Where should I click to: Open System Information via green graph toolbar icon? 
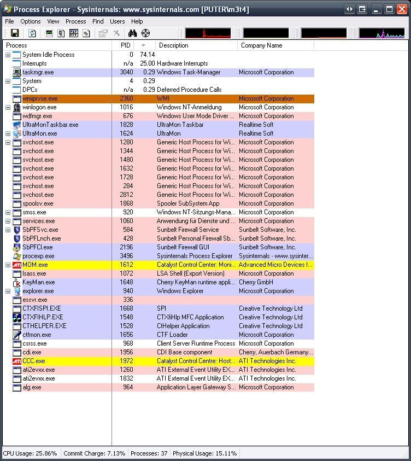point(49,33)
